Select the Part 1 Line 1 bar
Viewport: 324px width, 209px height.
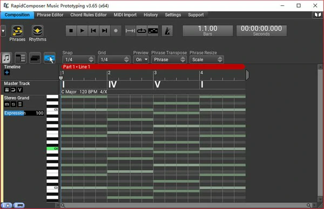(x=153, y=67)
